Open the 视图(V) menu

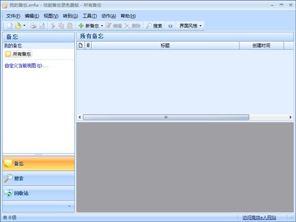[51, 16]
